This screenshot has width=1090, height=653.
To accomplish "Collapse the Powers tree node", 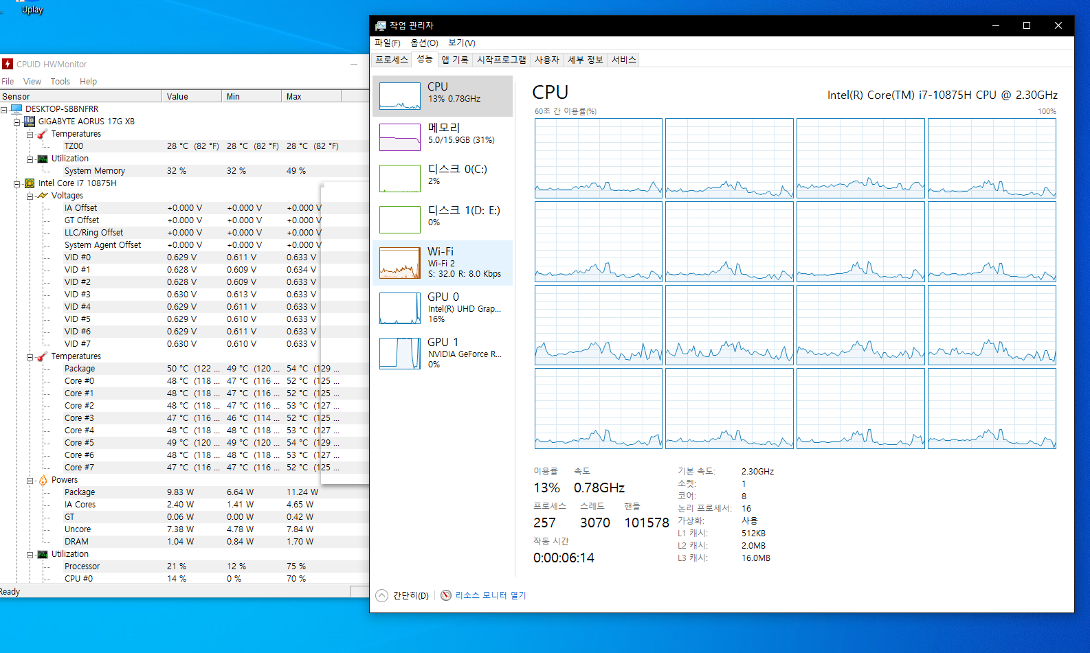I will point(30,480).
